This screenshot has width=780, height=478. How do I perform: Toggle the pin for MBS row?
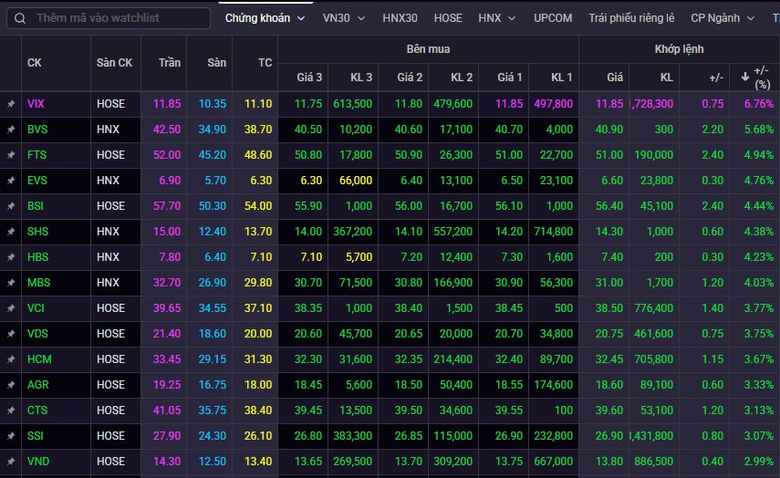(11, 283)
